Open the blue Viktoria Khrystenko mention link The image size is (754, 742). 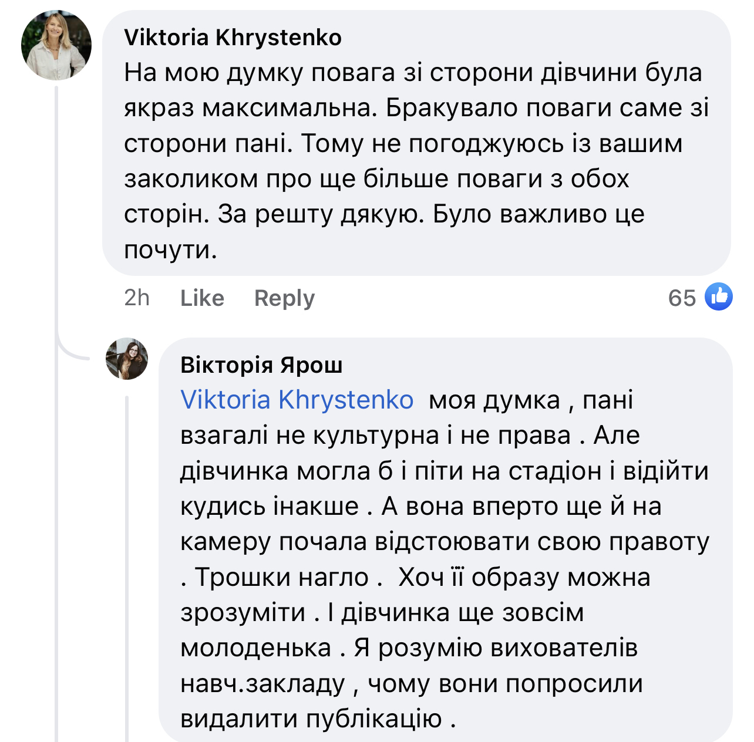coord(297,400)
